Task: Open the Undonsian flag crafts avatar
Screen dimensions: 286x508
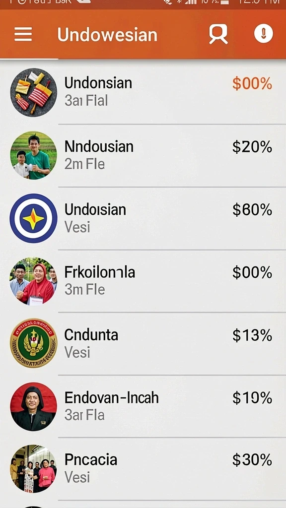Action: coord(33,92)
